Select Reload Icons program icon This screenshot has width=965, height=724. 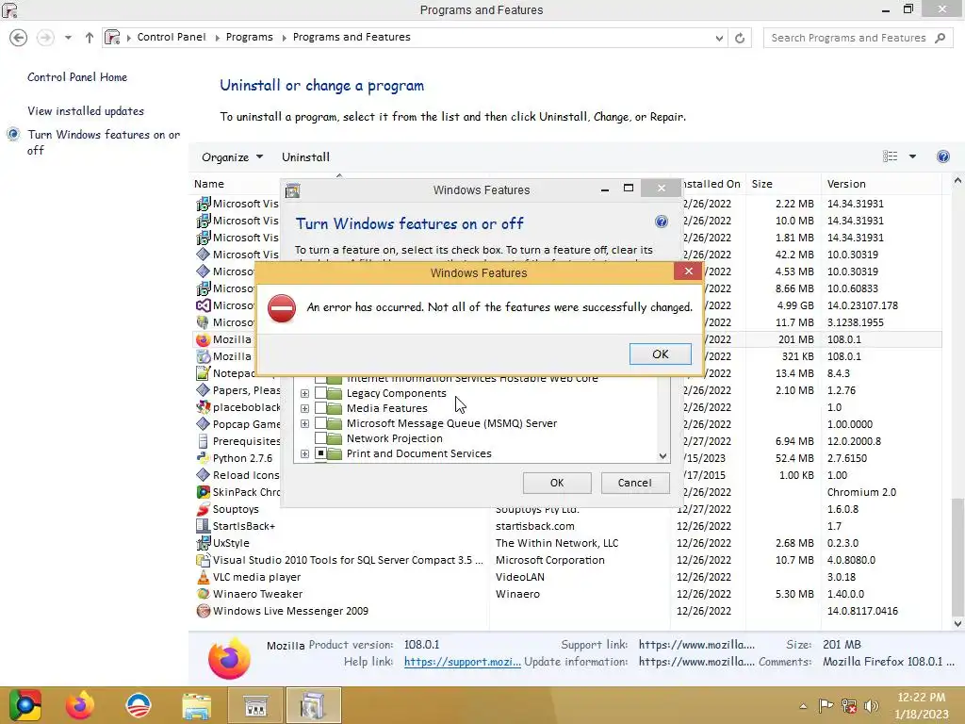point(204,475)
